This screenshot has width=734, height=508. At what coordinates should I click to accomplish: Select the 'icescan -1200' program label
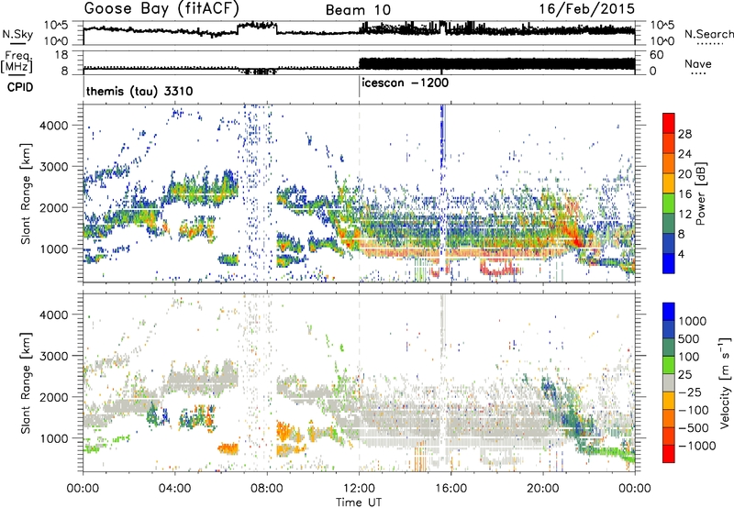point(406,83)
